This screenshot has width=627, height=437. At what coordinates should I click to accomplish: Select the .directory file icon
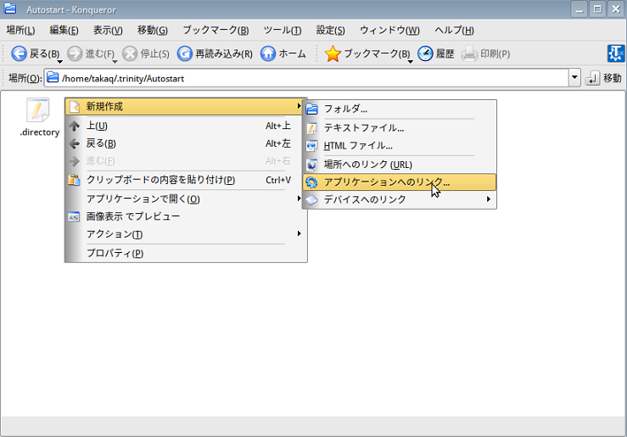coord(38,110)
